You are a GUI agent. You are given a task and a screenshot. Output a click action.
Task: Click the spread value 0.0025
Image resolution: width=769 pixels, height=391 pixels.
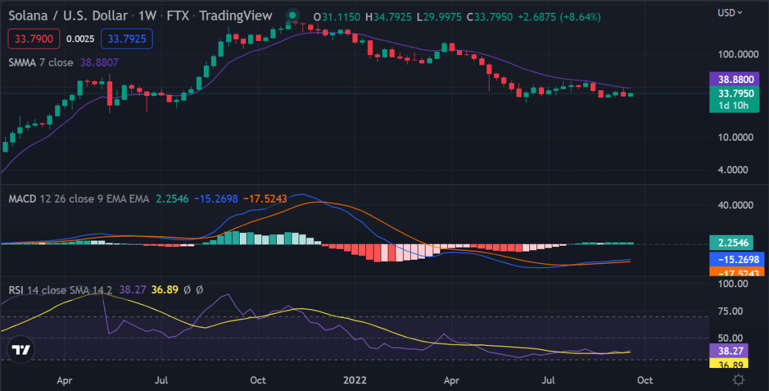(x=81, y=39)
